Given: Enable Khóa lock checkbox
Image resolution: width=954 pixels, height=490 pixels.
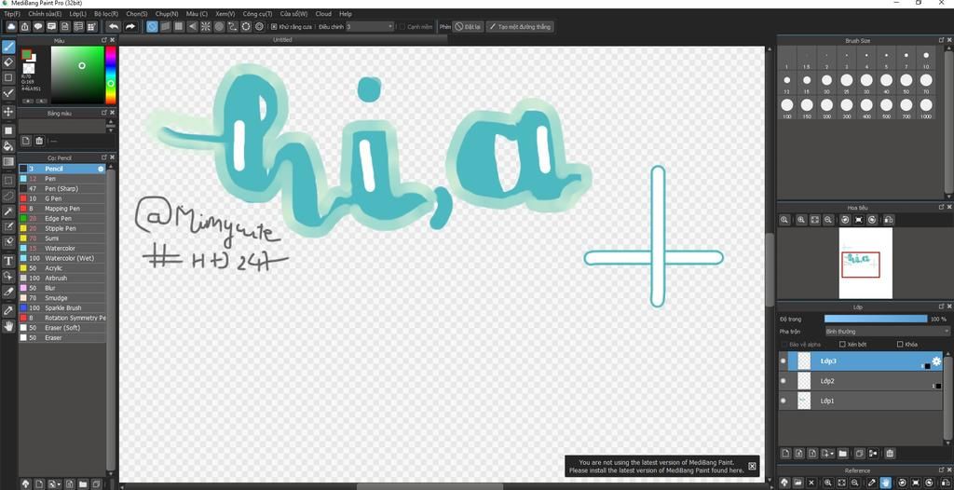Looking at the screenshot, I should tap(901, 345).
